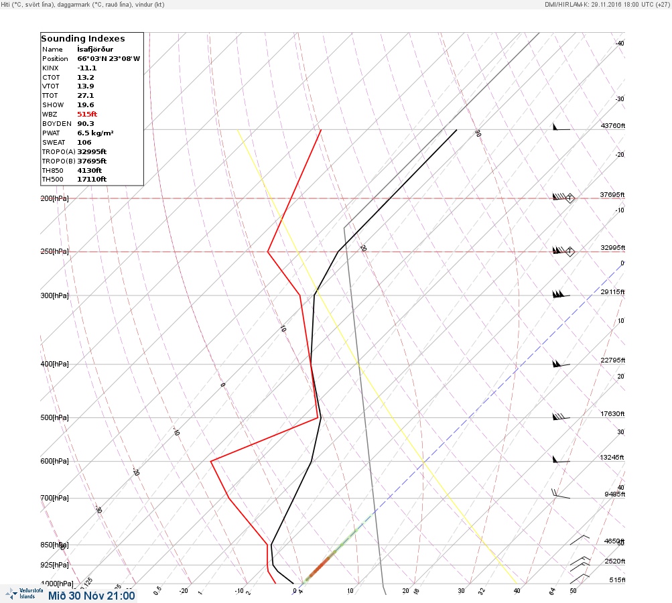Image resolution: width=672 pixels, height=603 pixels.
Task: Click the tropopause diamond marker at 250 hPa
Action: pos(570,251)
